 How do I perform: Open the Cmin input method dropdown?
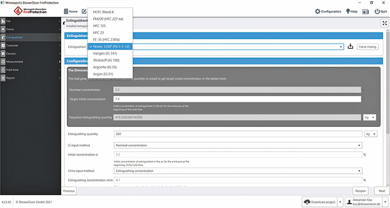(x=238, y=171)
